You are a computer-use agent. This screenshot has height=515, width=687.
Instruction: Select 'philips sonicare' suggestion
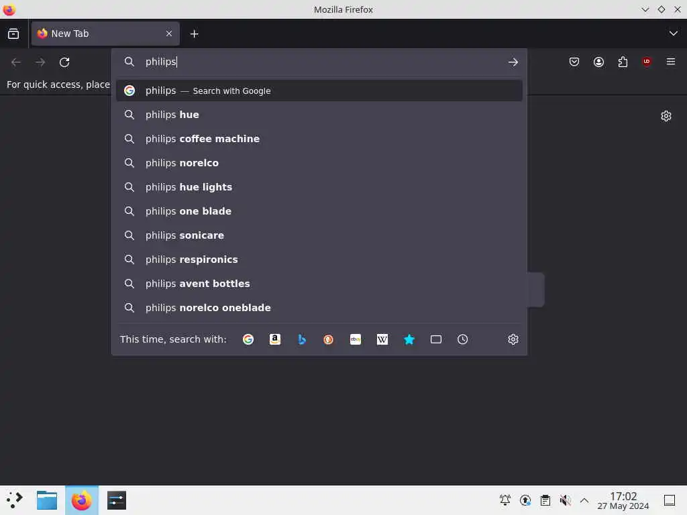click(319, 235)
